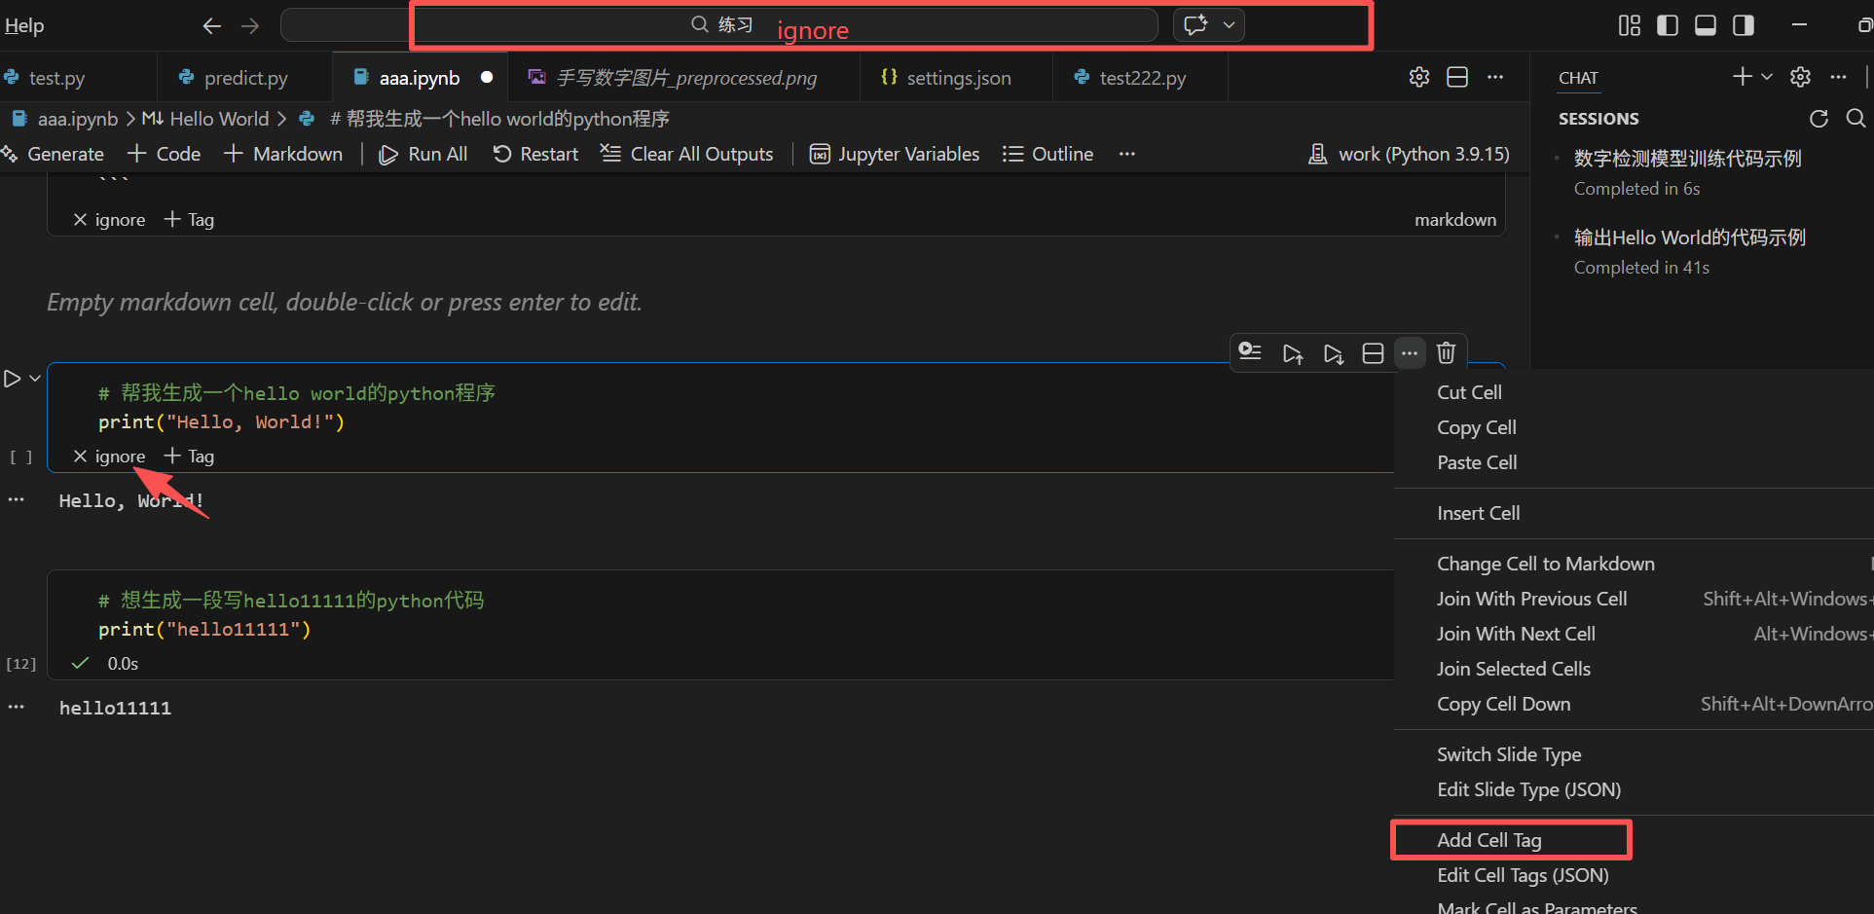Click Run All in notebook toolbar
This screenshot has height=914, width=1874.
(x=423, y=154)
